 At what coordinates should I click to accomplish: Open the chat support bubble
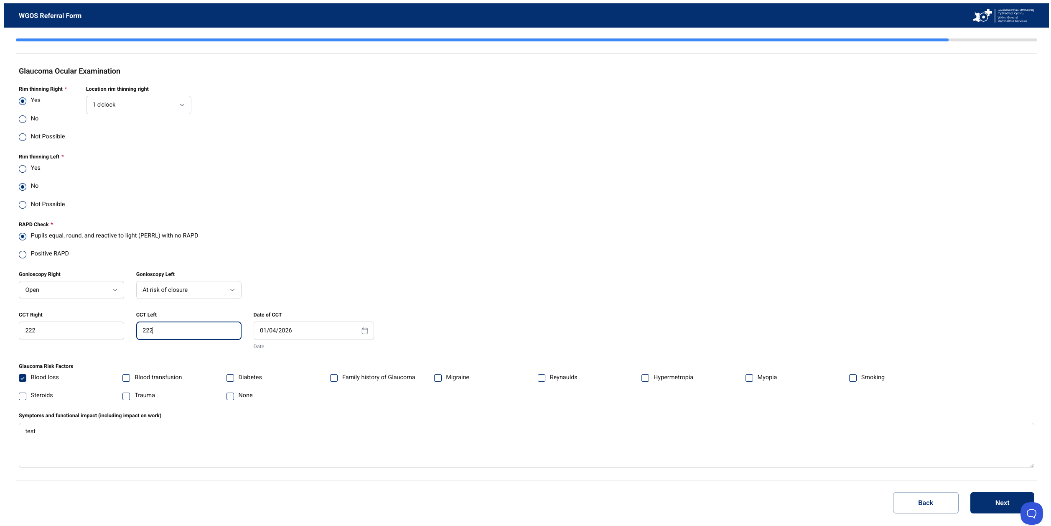(x=1031, y=513)
